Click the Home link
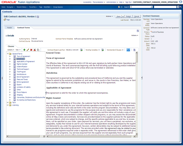The height and width of the screenshot is (146, 183). pos(3,7)
